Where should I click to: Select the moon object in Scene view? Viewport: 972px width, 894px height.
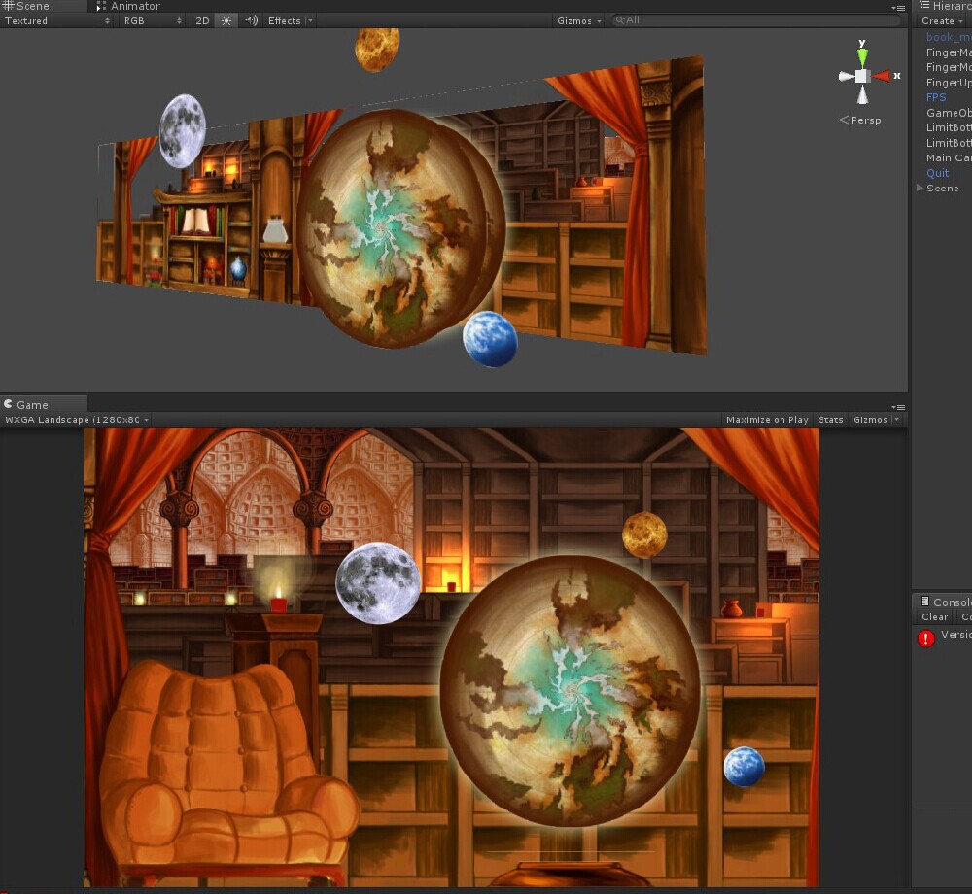pos(183,131)
